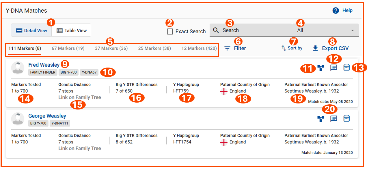Open the Help icon

coord(336,11)
